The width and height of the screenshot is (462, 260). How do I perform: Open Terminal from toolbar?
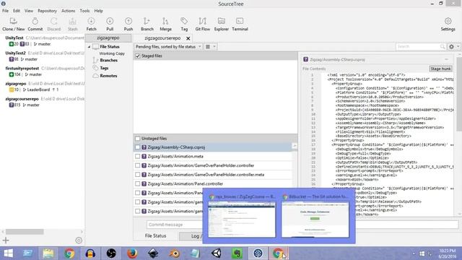240,24
